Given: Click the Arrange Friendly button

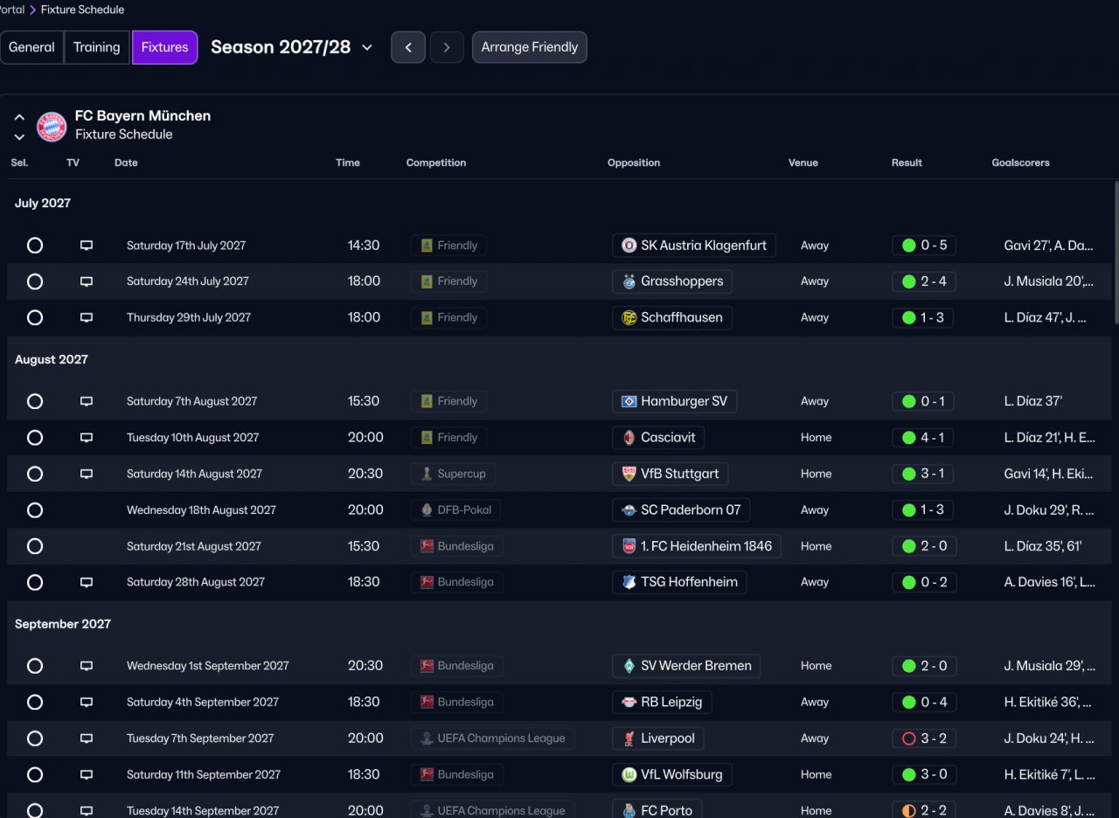Looking at the screenshot, I should (530, 47).
